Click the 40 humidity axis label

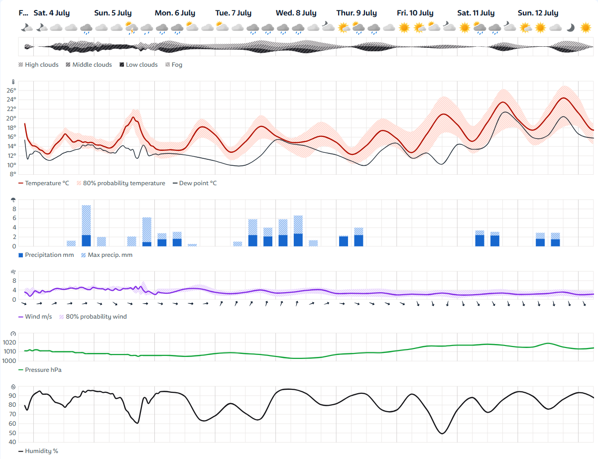click(12, 442)
